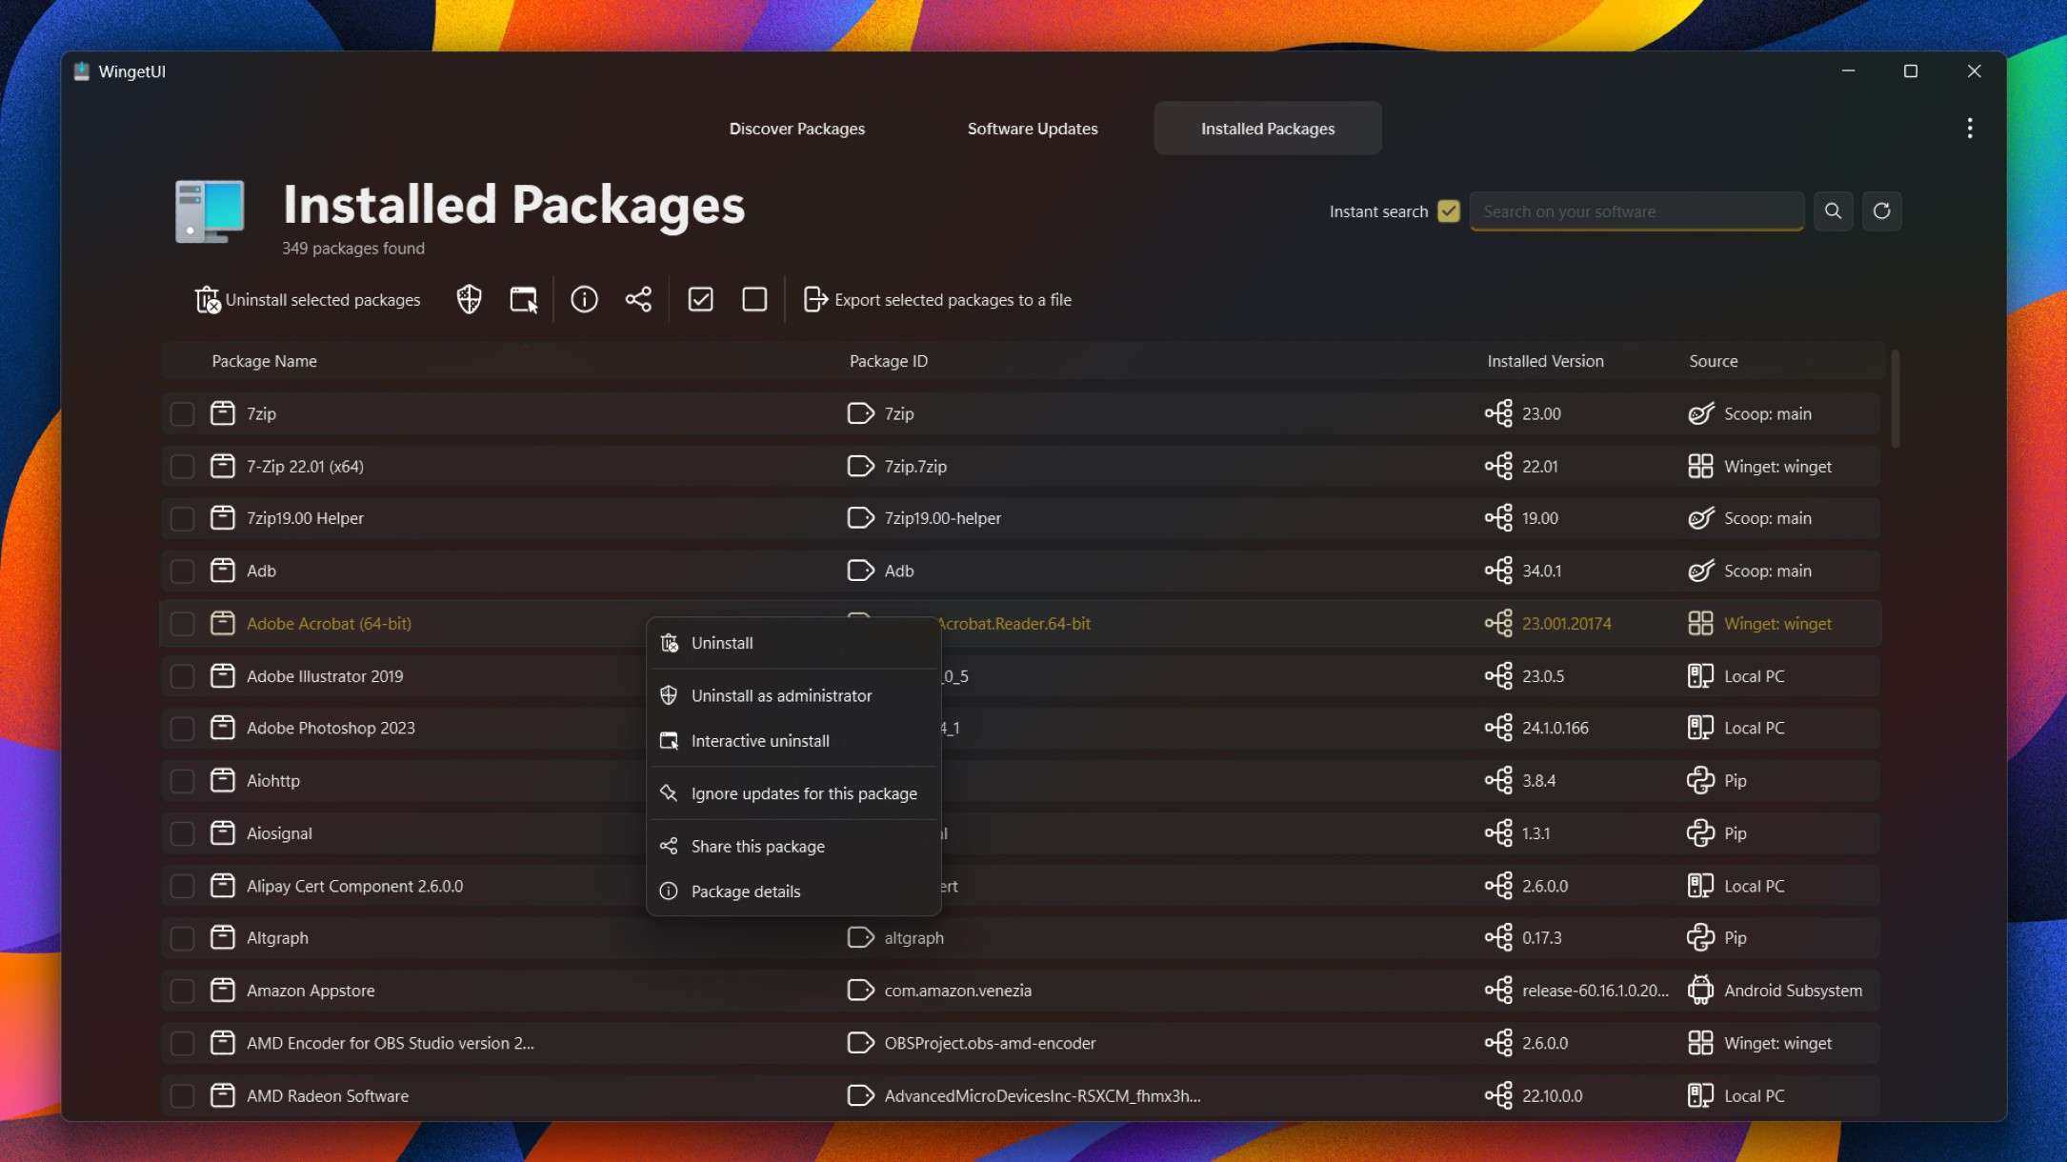The height and width of the screenshot is (1162, 2067).
Task: Click Uninstall selected packages button
Action: [x=308, y=300]
